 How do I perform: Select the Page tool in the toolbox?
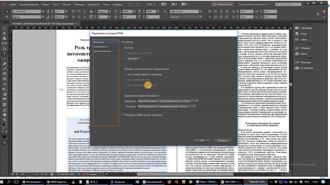[x=5, y=39]
